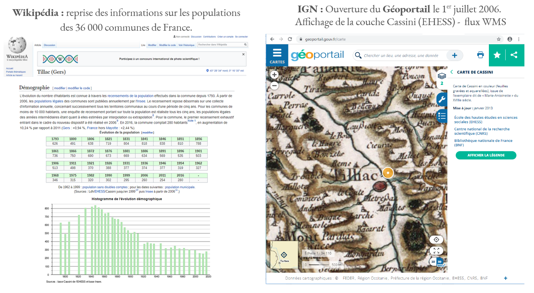Click modifier next to Démographie heading
Viewport: 534px width, 293px height.
click(60, 88)
